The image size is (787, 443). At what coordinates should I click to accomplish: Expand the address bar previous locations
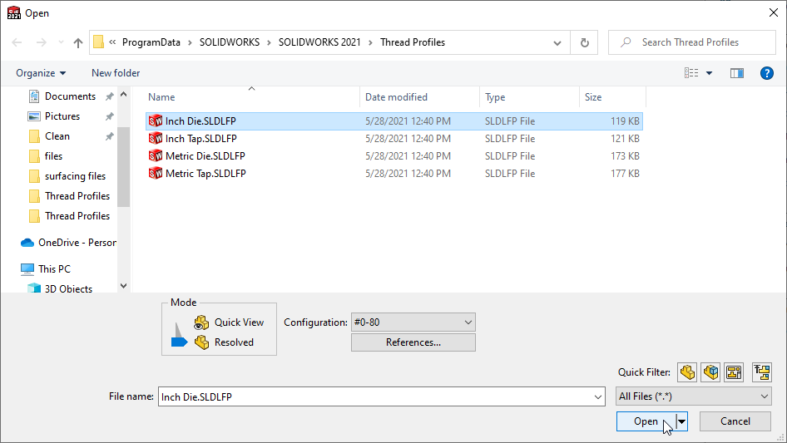[x=557, y=42]
